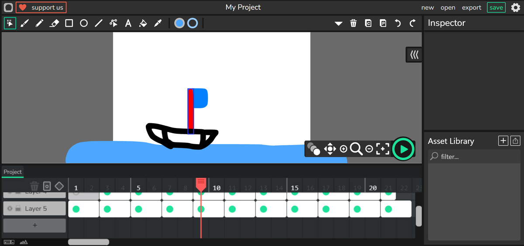The image size is (524, 246).
Task: Save the project with the save button
Action: (x=496, y=7)
